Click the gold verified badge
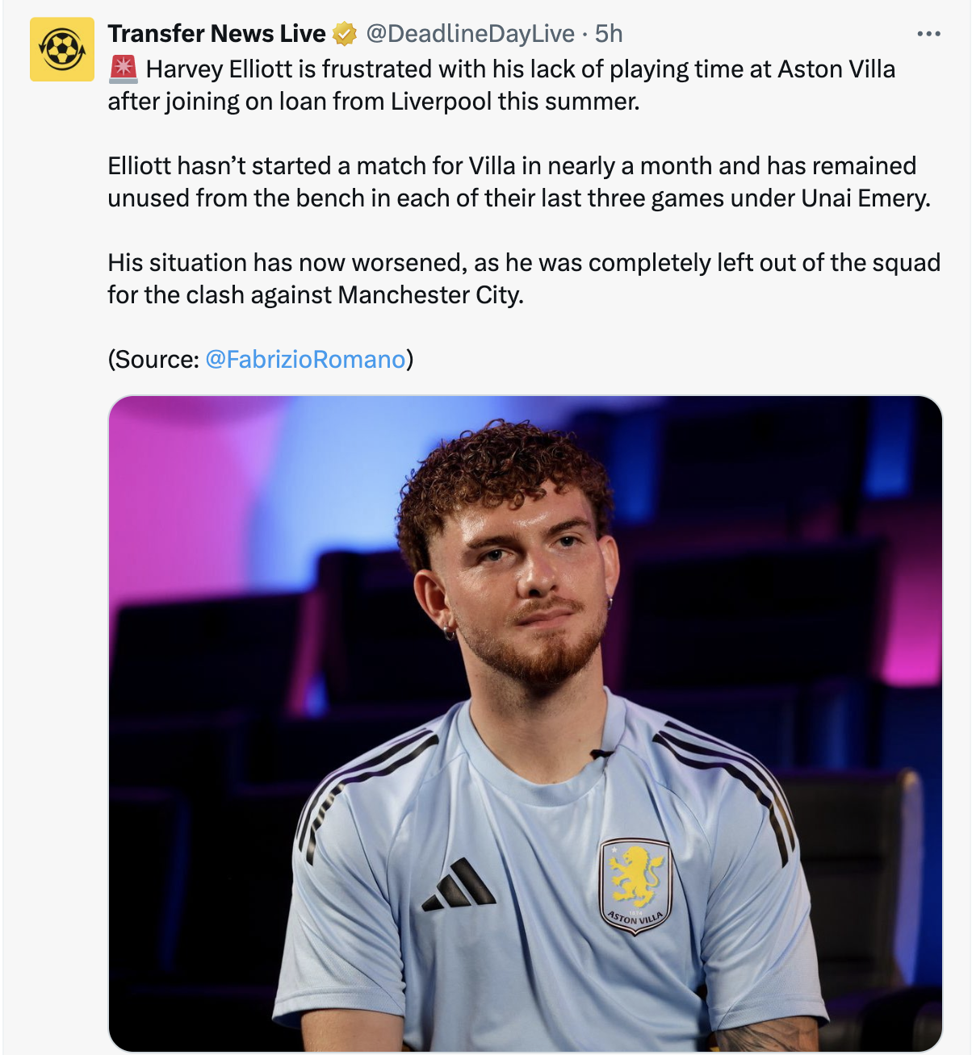Image resolution: width=972 pixels, height=1055 pixels. click(x=345, y=34)
